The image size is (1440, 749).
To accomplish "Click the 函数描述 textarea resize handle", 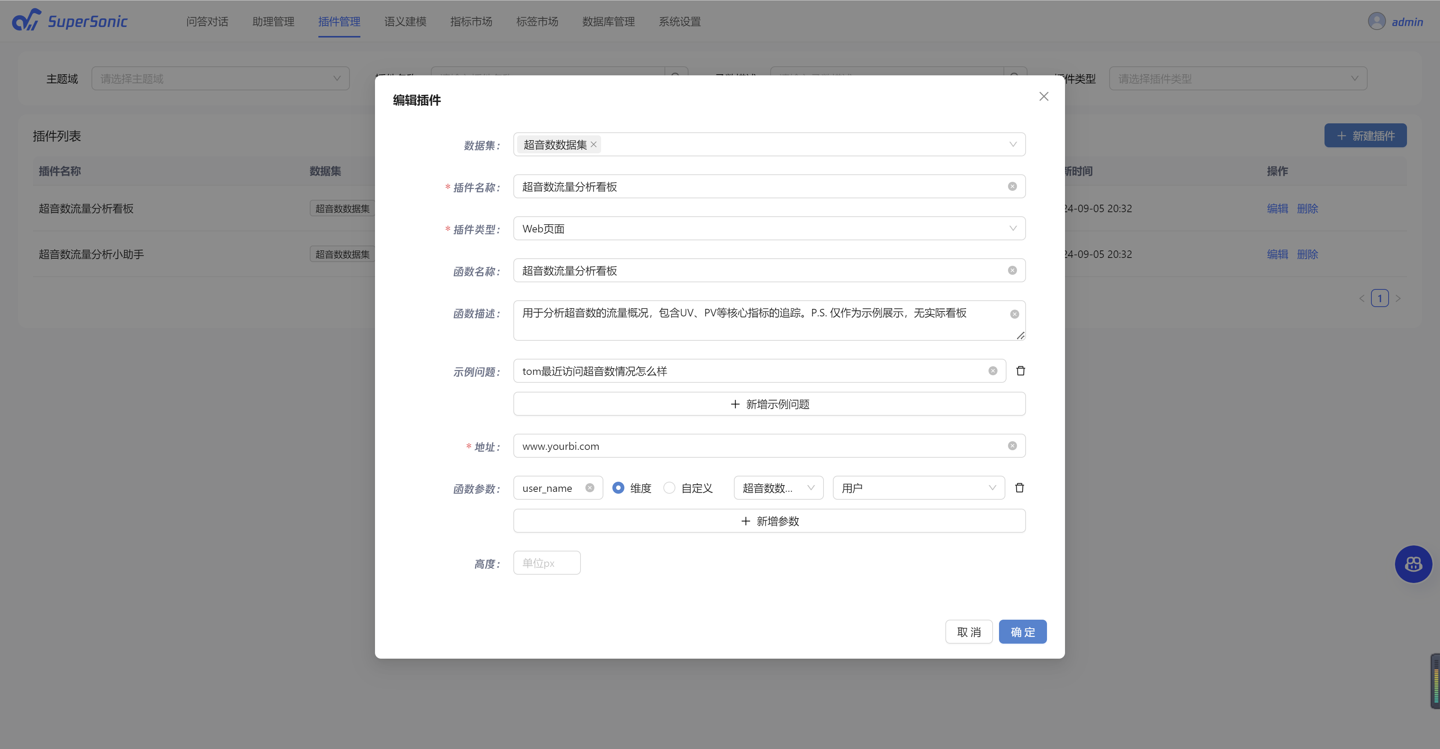I will click(1020, 336).
